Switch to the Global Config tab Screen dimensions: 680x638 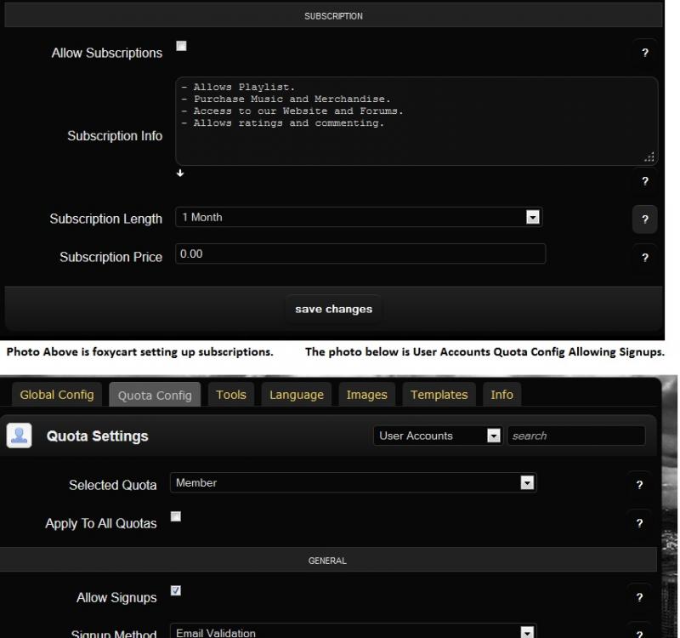[x=57, y=395]
